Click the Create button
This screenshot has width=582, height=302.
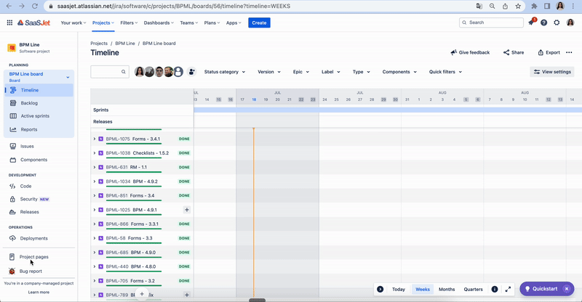point(259,23)
